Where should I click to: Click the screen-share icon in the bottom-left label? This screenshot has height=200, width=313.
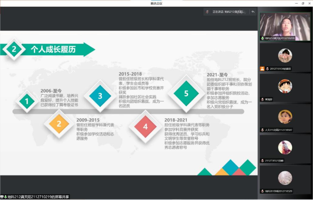pyautogui.click(x=2, y=197)
